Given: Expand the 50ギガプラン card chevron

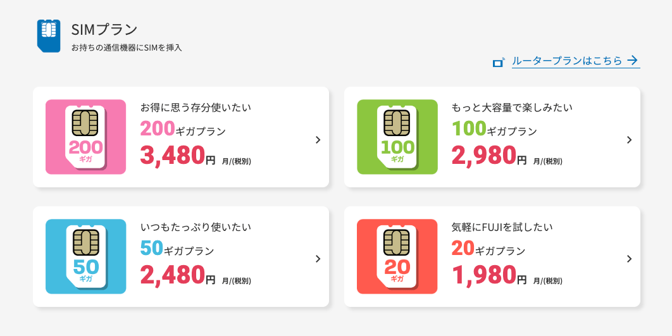Looking at the screenshot, I should [x=318, y=259].
